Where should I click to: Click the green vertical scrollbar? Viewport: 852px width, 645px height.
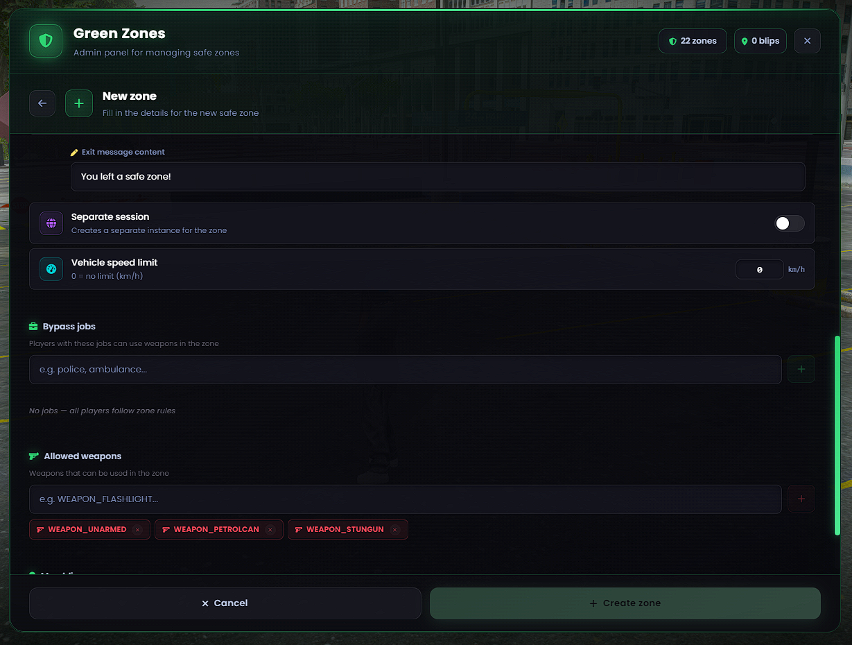pos(837,436)
